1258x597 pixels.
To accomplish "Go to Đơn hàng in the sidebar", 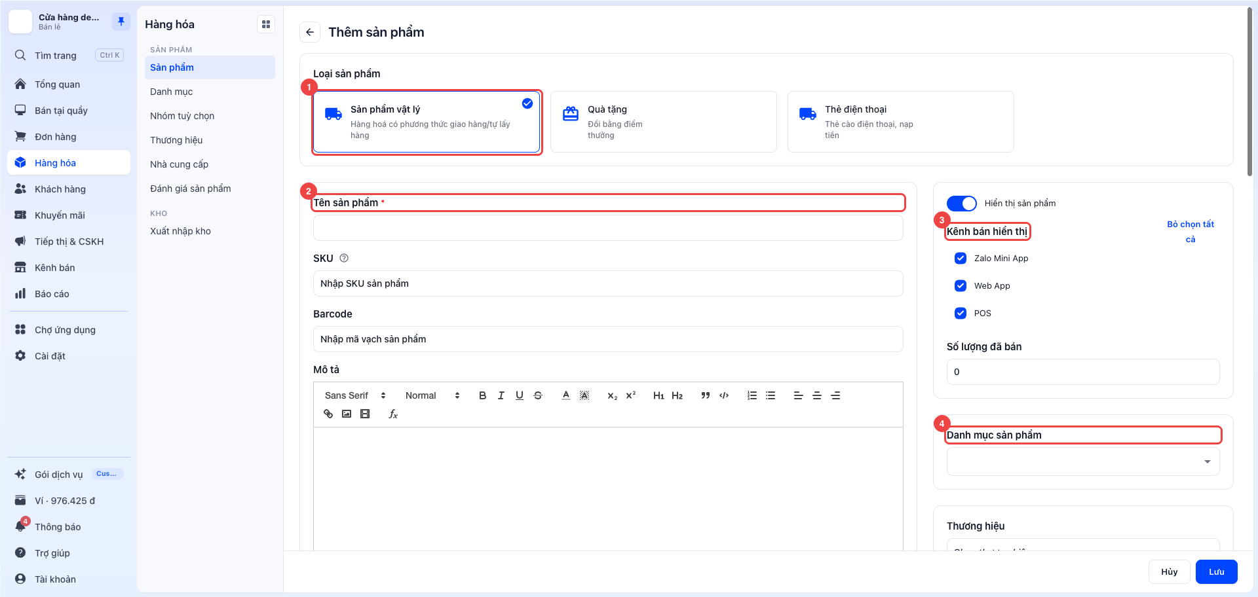I will click(x=69, y=137).
